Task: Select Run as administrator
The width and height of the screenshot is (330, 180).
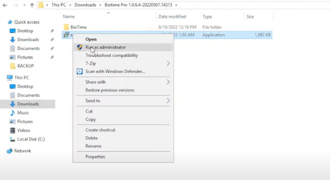Action: [x=105, y=47]
